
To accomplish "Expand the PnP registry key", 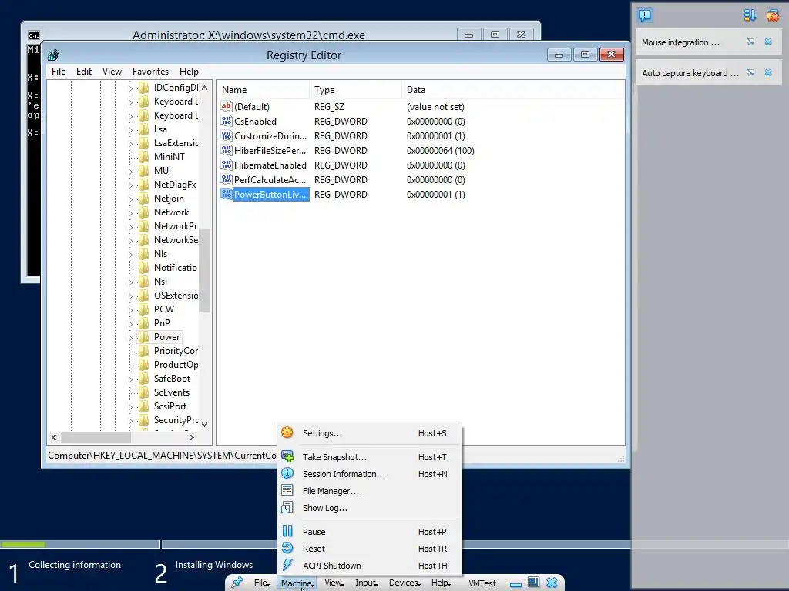I will click(x=130, y=324).
